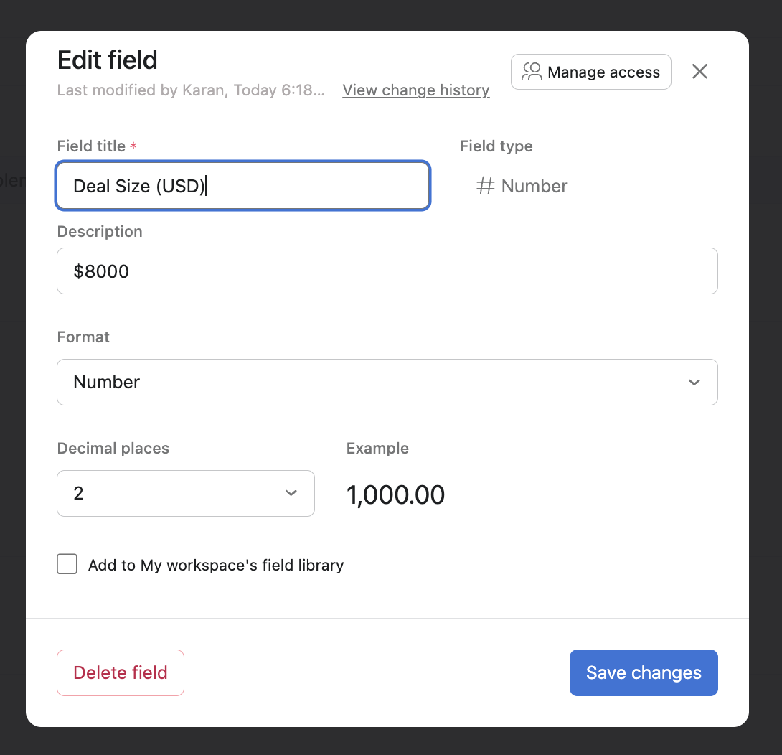The height and width of the screenshot is (755, 782).
Task: Delete this field
Action: pos(120,672)
